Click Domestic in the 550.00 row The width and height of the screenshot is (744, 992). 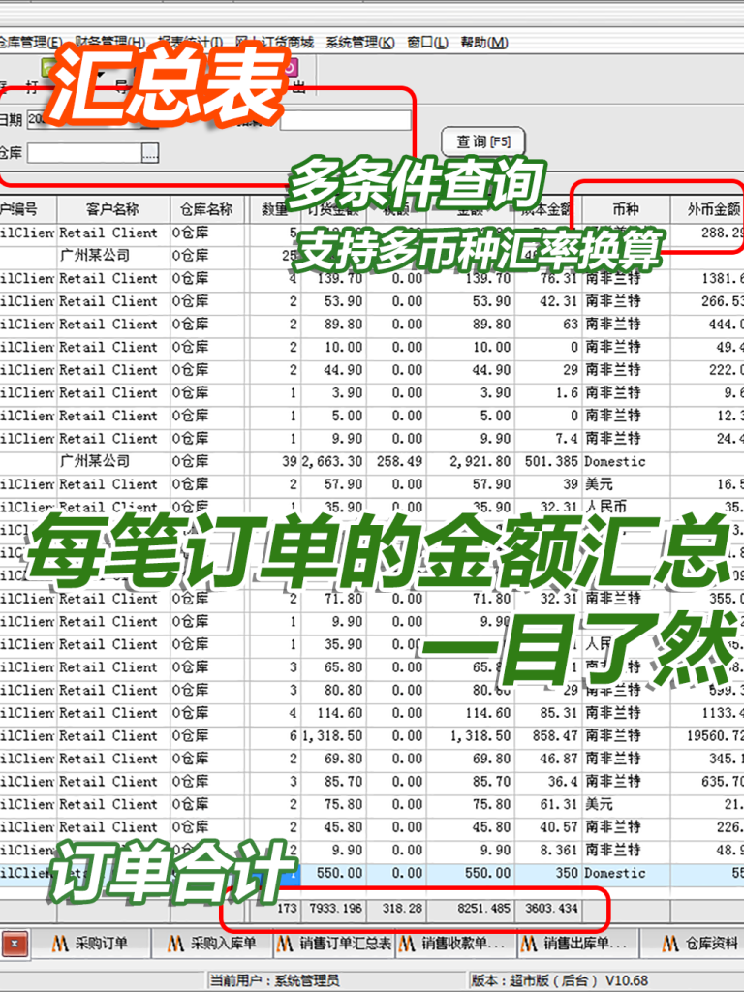pos(614,873)
